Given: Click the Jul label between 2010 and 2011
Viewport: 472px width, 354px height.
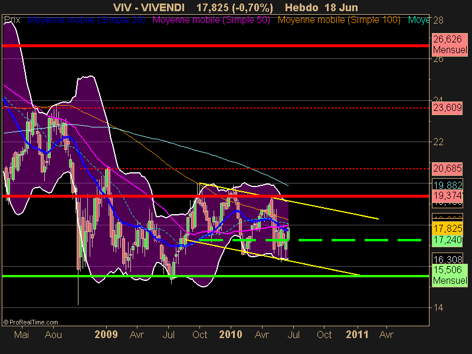Looking at the screenshot, I should coord(294,335).
